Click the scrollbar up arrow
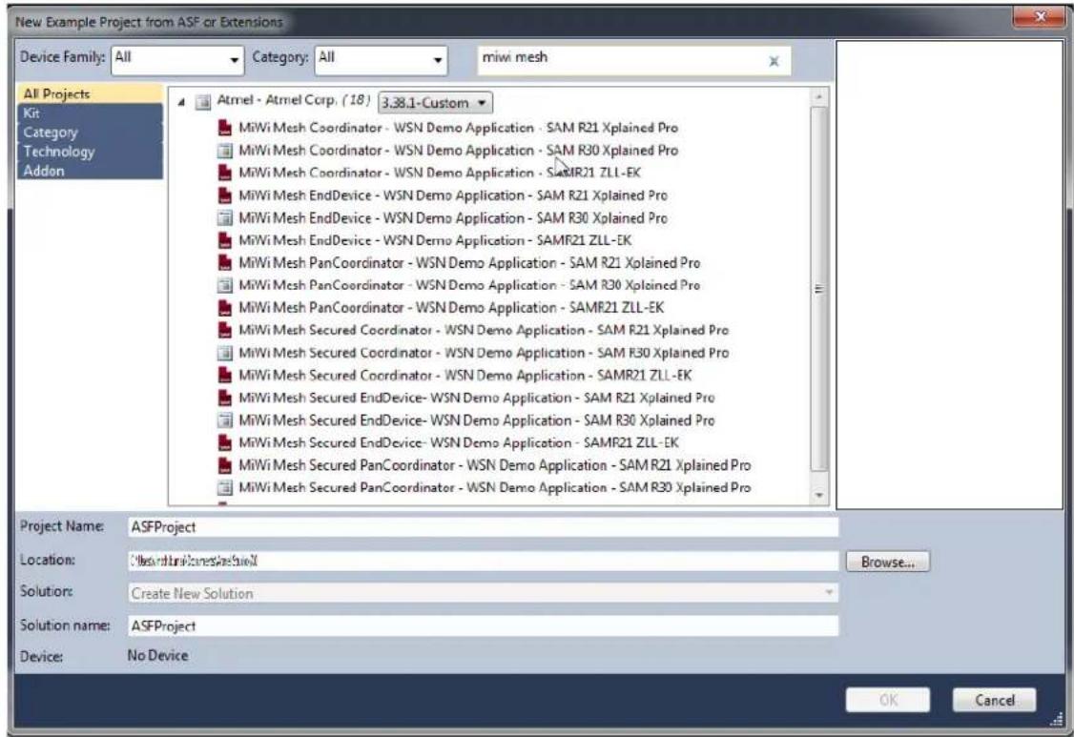Screen dimensions: 1074x737 coord(818,97)
